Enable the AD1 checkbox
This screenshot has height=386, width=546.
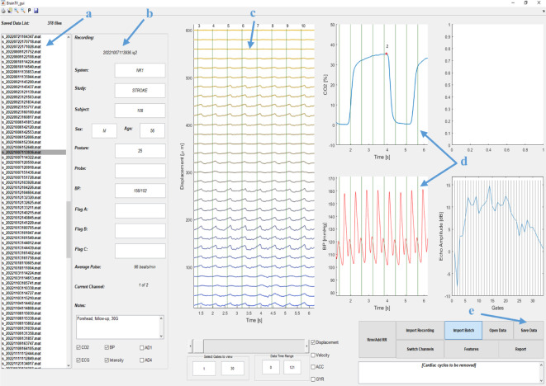pyautogui.click(x=142, y=348)
